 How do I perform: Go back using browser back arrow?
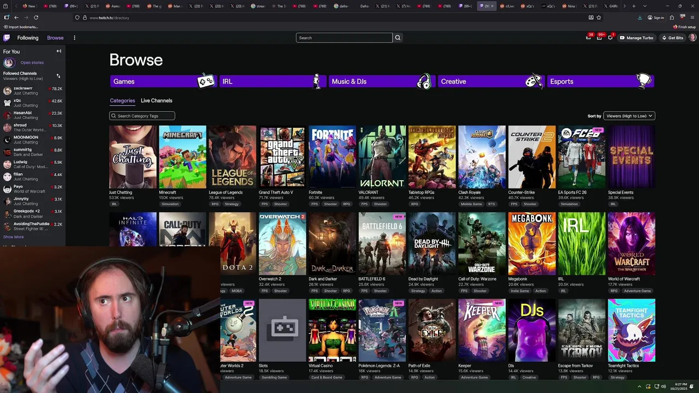(x=16, y=17)
